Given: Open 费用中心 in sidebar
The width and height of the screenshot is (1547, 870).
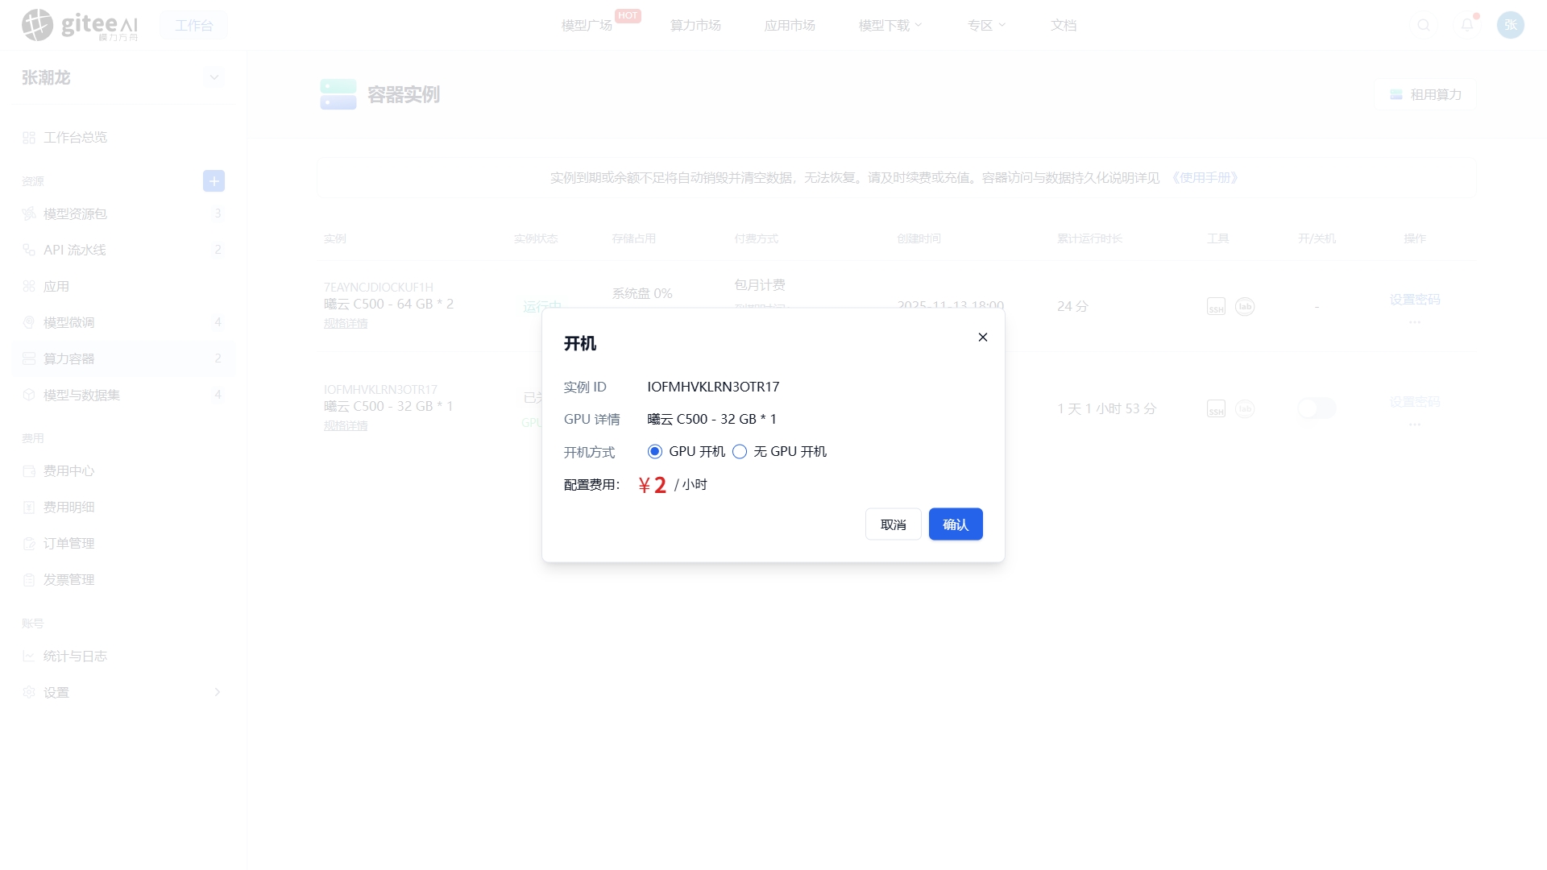Looking at the screenshot, I should pos(122,471).
